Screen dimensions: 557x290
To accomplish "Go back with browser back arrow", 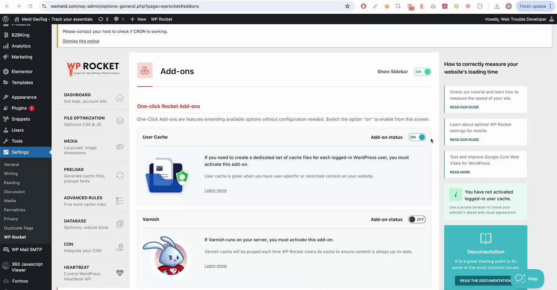I will (x=7, y=6).
